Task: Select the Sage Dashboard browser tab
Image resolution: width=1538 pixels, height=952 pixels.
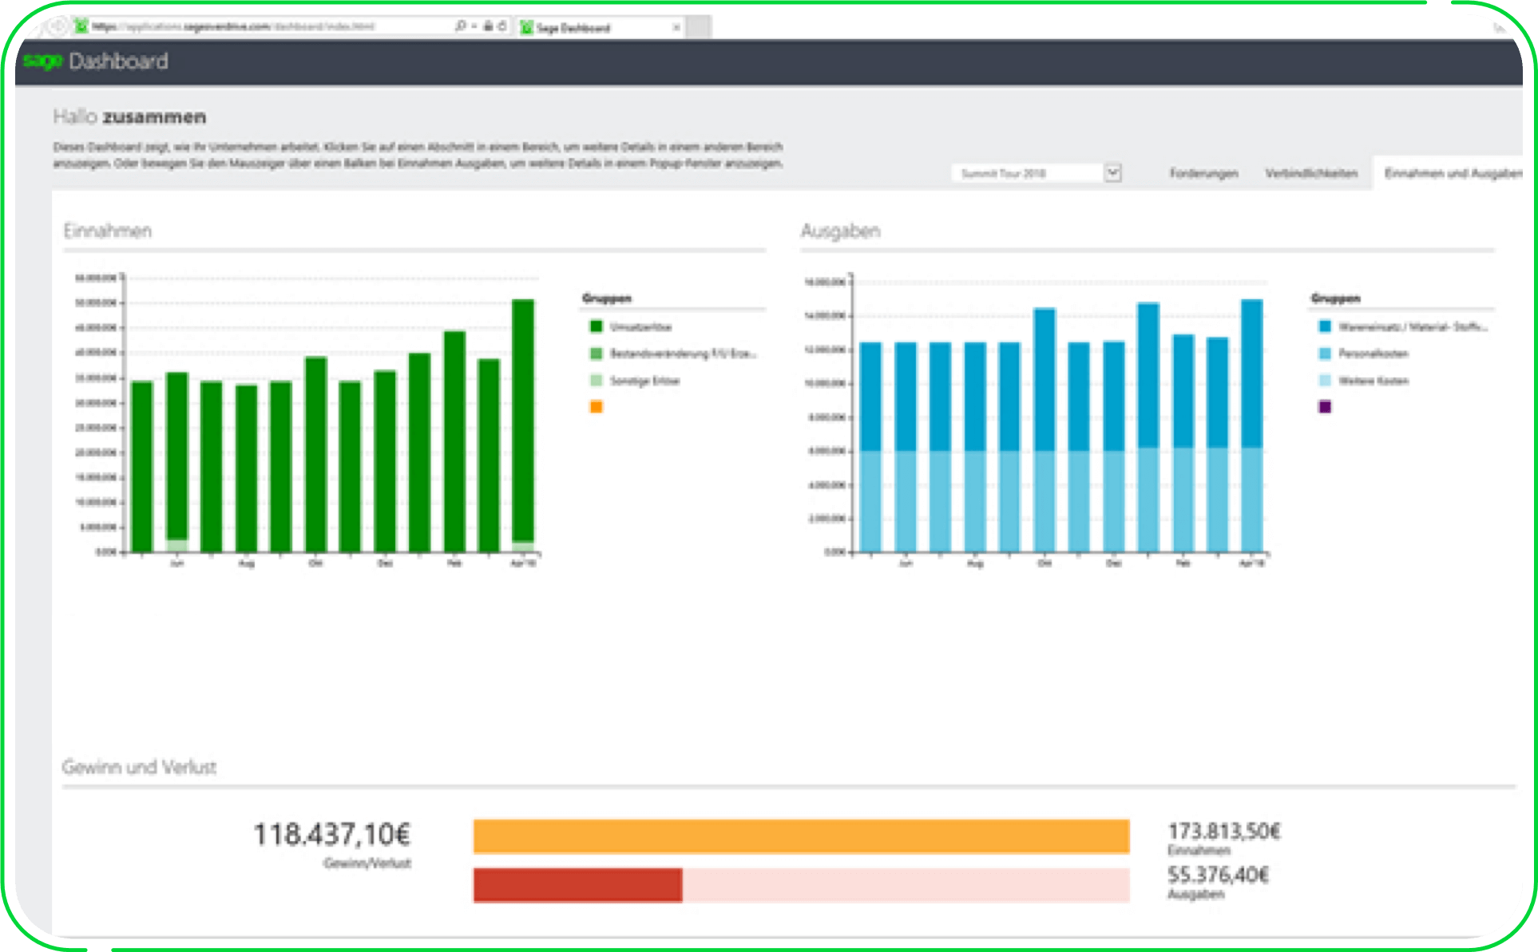Action: (x=600, y=28)
